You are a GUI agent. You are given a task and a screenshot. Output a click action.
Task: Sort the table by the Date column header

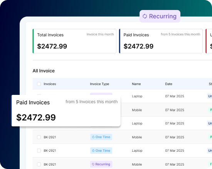tap(168, 84)
